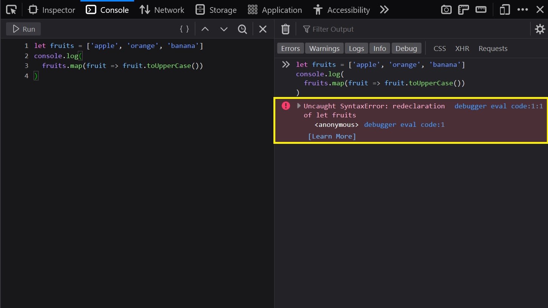The height and width of the screenshot is (308, 548).
Task: Toggle responsive design mode icon
Action: click(505, 10)
